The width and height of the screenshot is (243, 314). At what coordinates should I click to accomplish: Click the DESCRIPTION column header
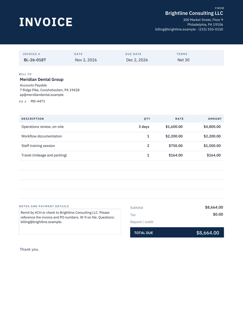[32, 119]
